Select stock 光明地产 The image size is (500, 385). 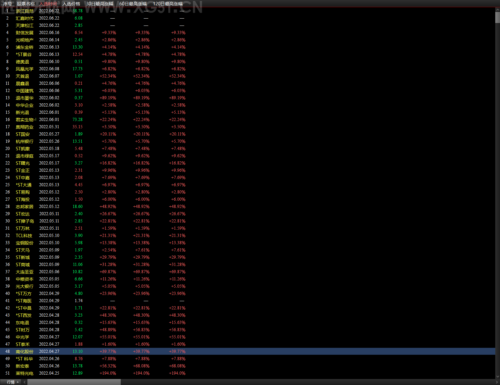(25, 40)
